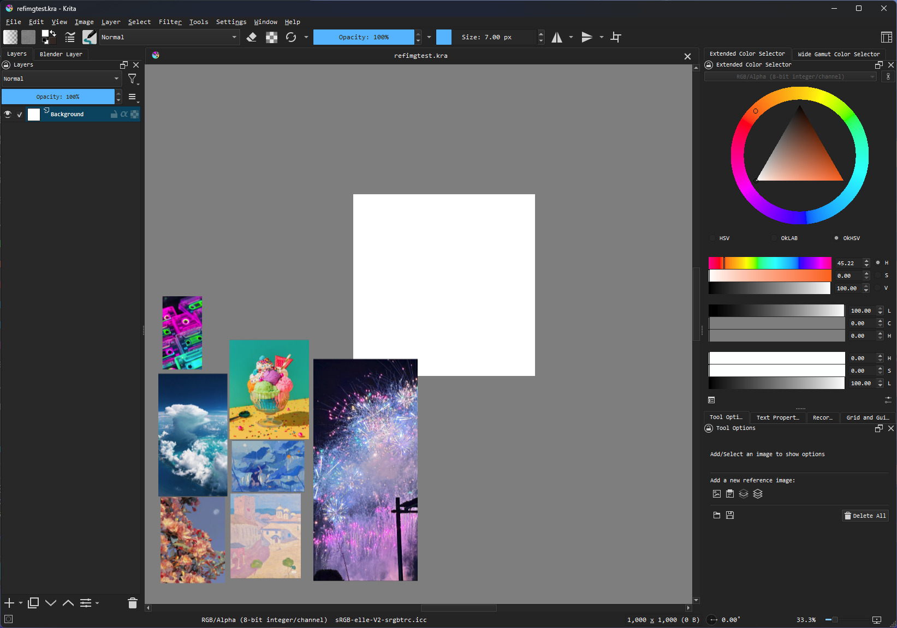Viewport: 897px width, 628px height.
Task: Toggle preserve alpha in the toolbar
Action: [271, 37]
